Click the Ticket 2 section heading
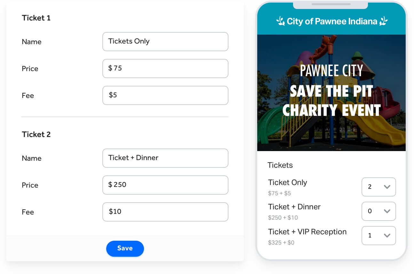Screen dimensions: 414x274 pyautogui.click(x=36, y=134)
